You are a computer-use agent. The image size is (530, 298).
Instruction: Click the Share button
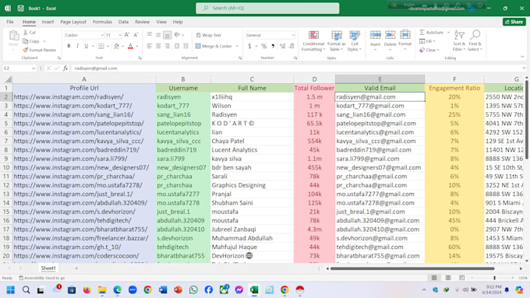tap(514, 22)
